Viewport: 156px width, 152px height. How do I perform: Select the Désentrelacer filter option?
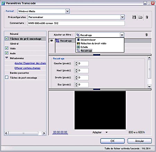pyautogui.click(x=88, y=40)
